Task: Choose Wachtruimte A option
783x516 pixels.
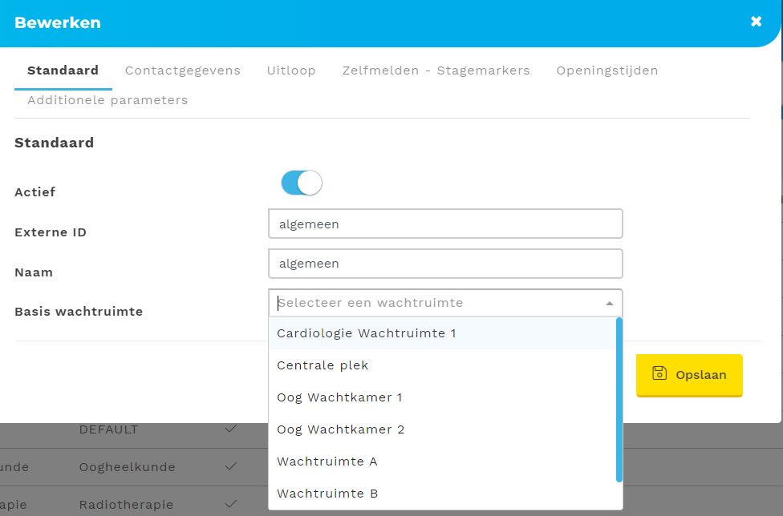Action: pos(327,462)
